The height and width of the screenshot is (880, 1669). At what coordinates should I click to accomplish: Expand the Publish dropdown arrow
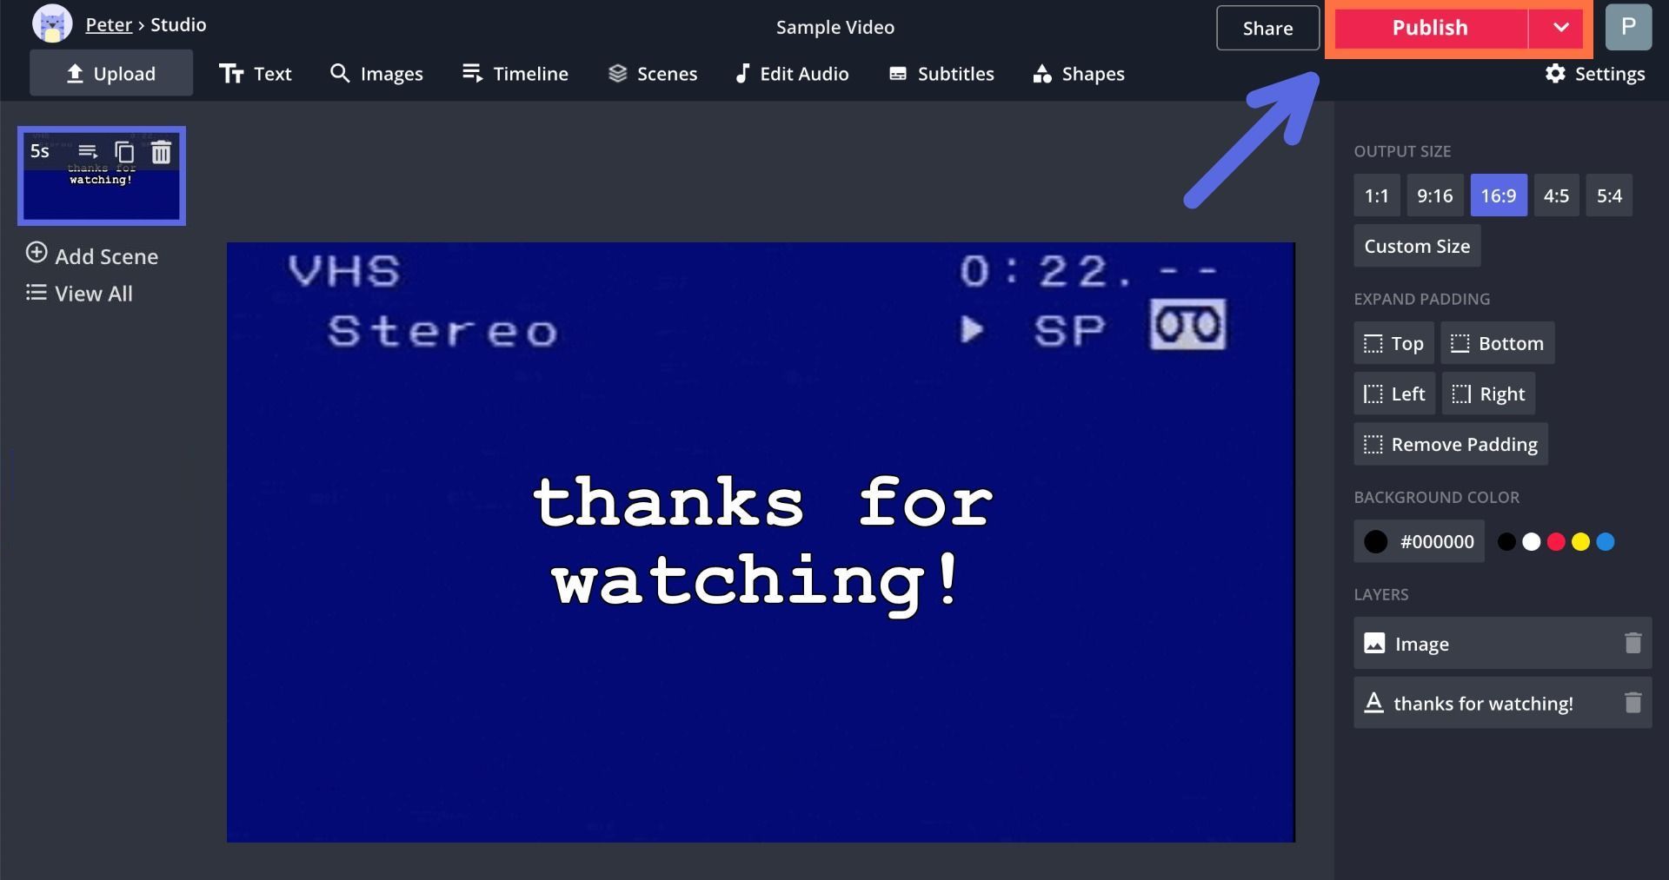(1560, 28)
